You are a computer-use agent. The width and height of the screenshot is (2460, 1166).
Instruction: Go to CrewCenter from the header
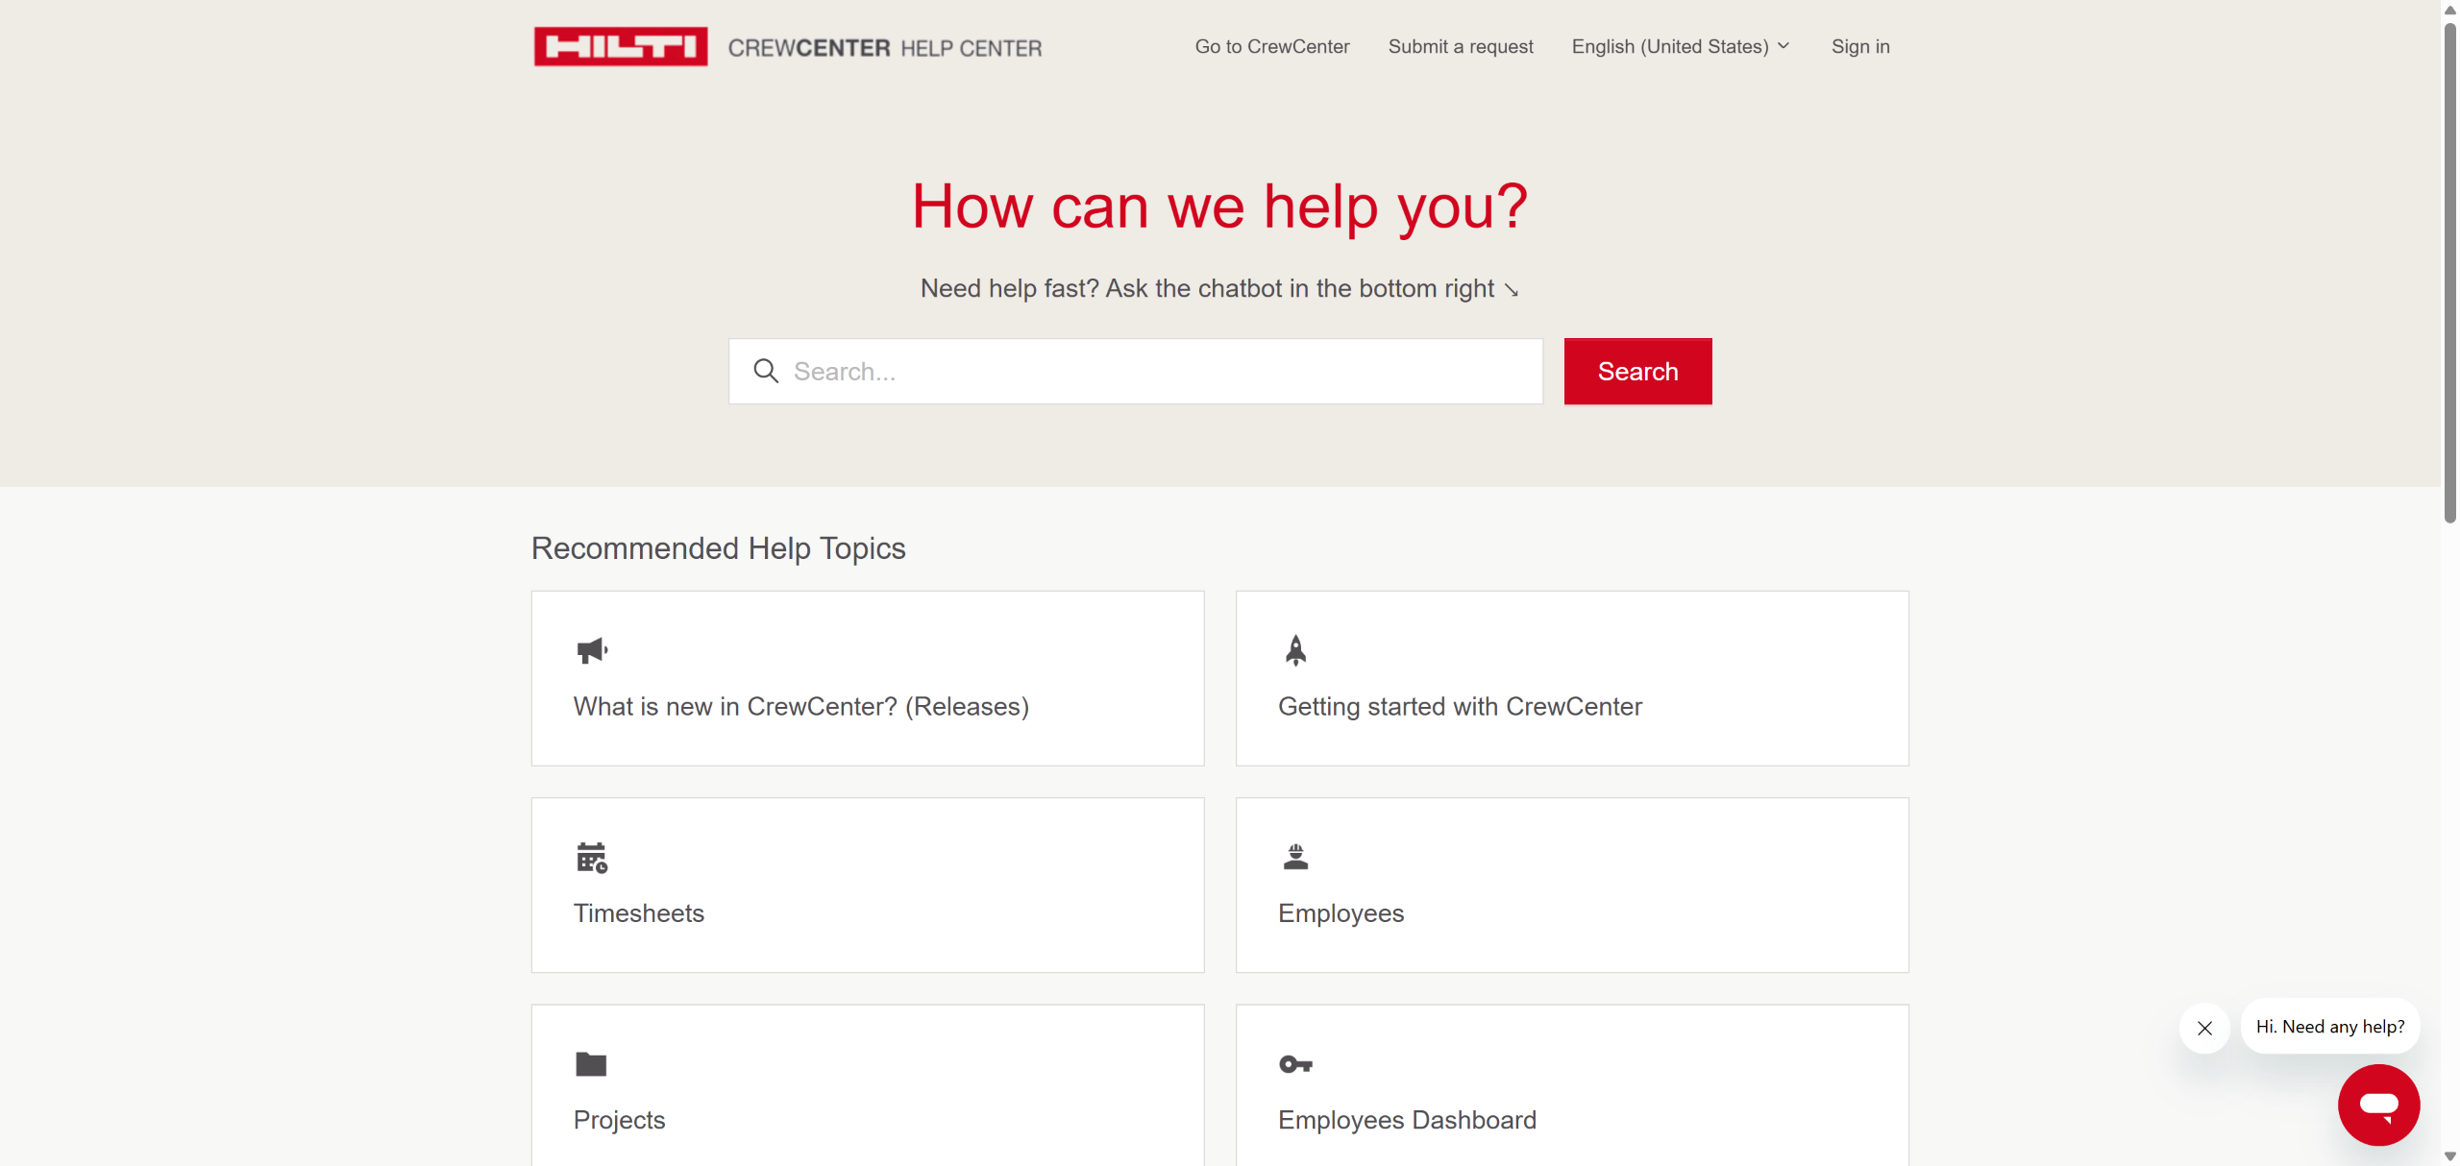pos(1272,46)
